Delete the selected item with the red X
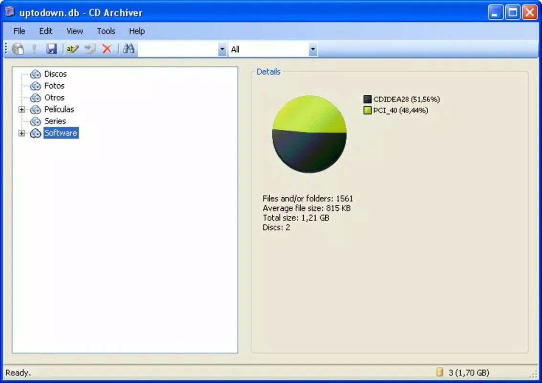 coord(107,49)
